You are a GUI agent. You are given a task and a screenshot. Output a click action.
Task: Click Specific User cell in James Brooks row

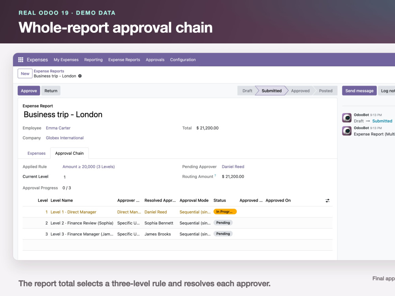pyautogui.click(x=128, y=234)
